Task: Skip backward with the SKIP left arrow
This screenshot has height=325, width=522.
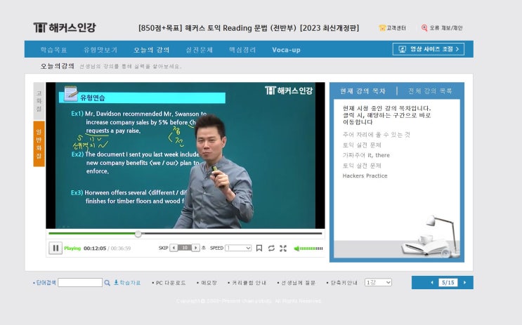Action: 174,248
